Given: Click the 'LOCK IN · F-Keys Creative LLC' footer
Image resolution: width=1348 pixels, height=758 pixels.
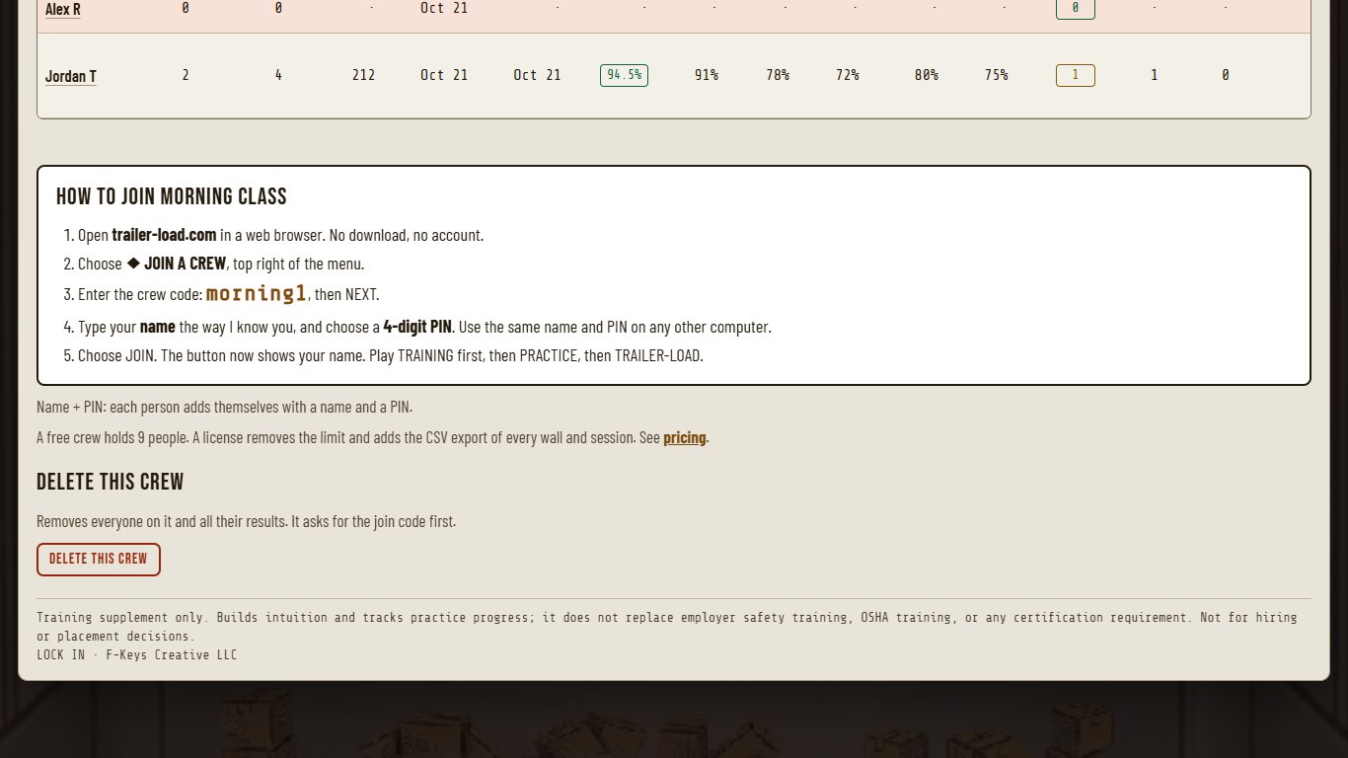Looking at the screenshot, I should [137, 655].
